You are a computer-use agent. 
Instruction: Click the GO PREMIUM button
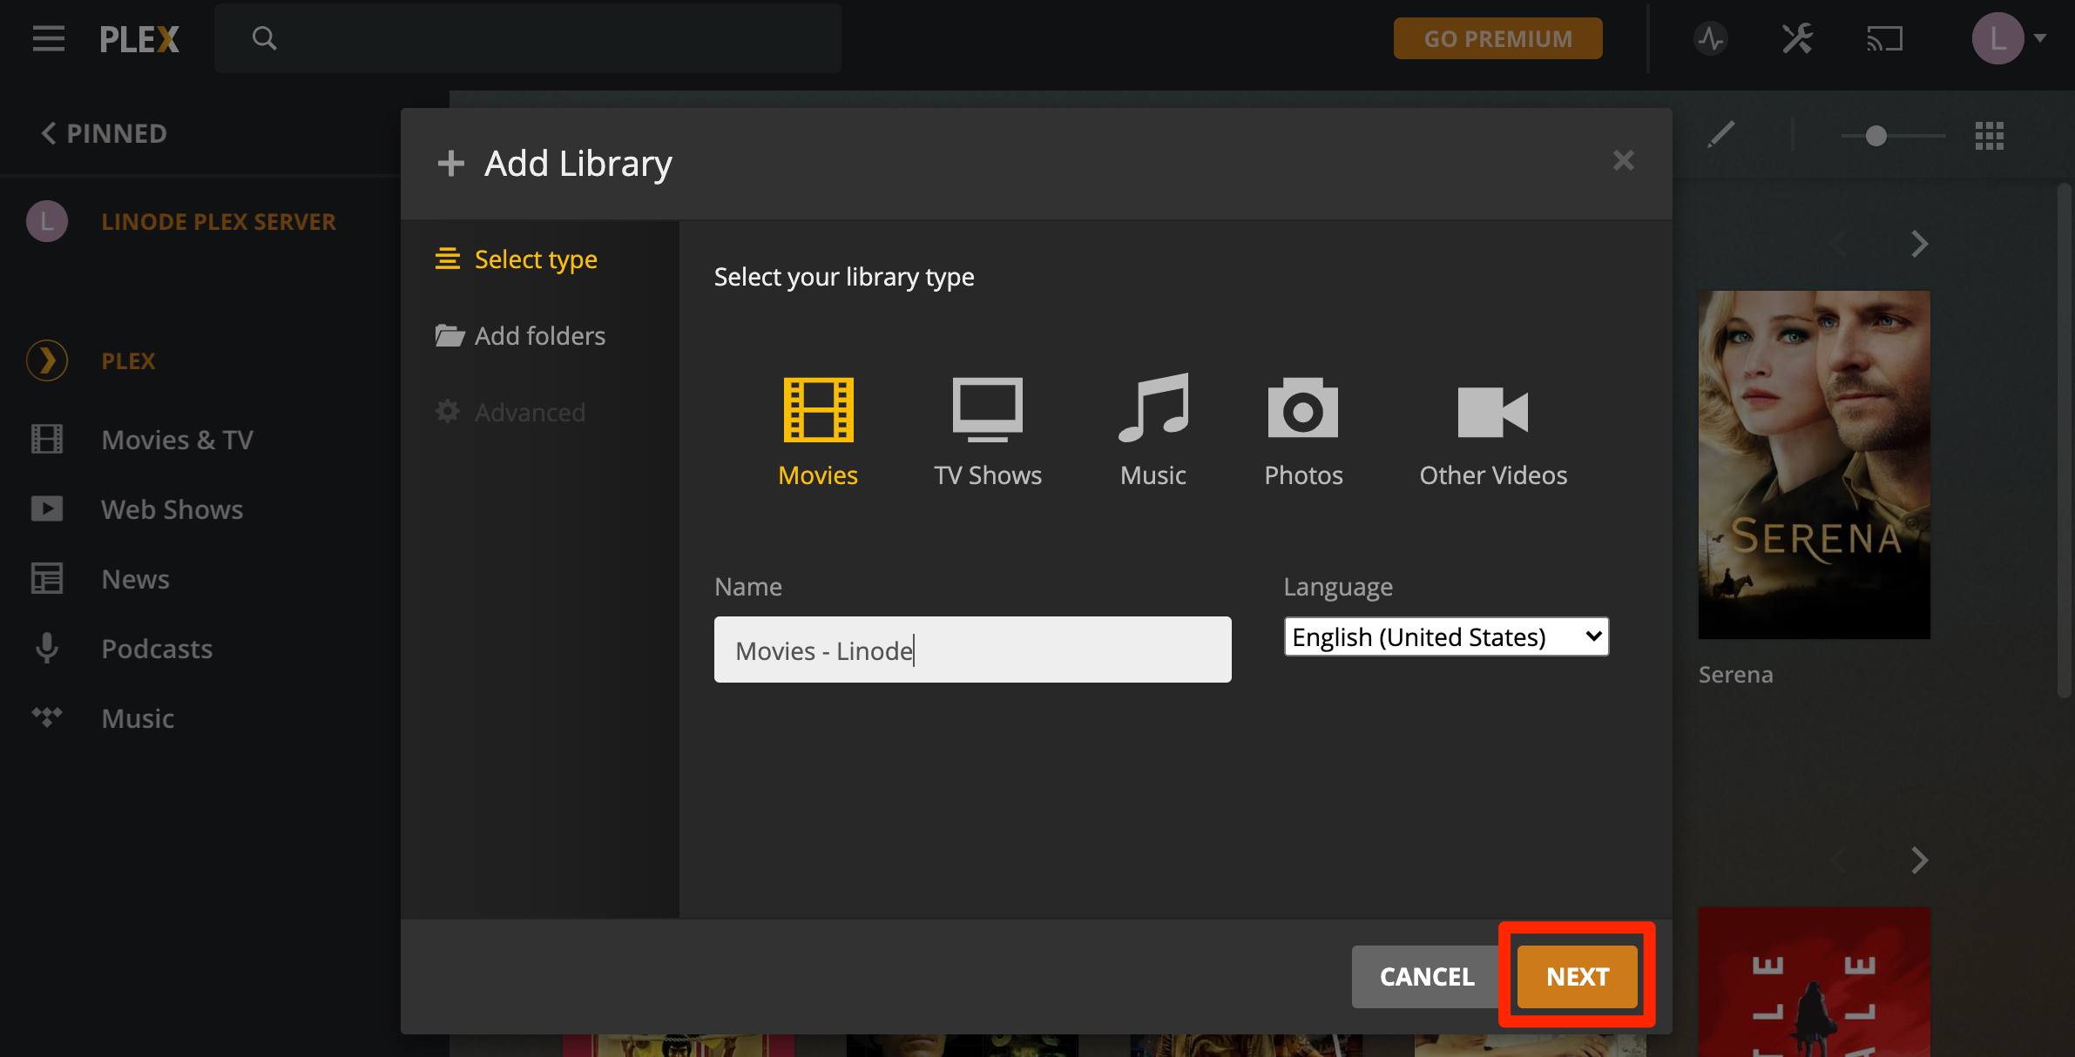[1497, 38]
